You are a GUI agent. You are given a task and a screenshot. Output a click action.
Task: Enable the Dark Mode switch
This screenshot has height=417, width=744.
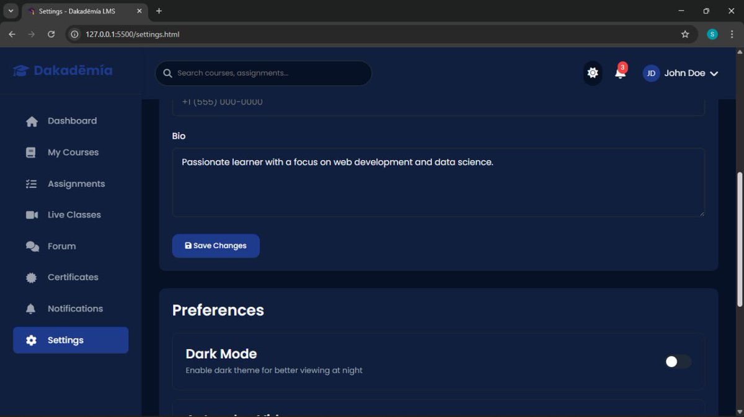click(678, 362)
